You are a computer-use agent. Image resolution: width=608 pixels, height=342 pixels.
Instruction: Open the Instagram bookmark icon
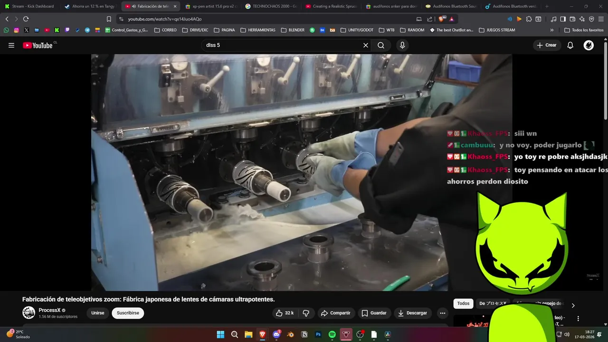16,30
